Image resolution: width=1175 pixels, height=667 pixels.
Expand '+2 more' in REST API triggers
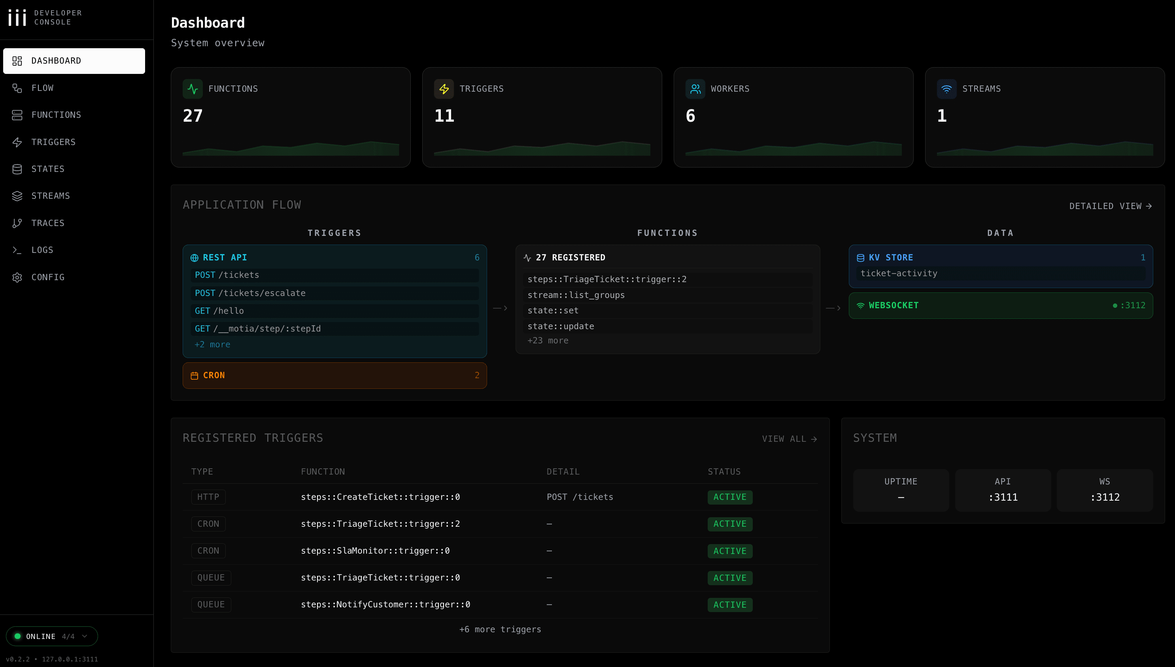click(x=212, y=345)
